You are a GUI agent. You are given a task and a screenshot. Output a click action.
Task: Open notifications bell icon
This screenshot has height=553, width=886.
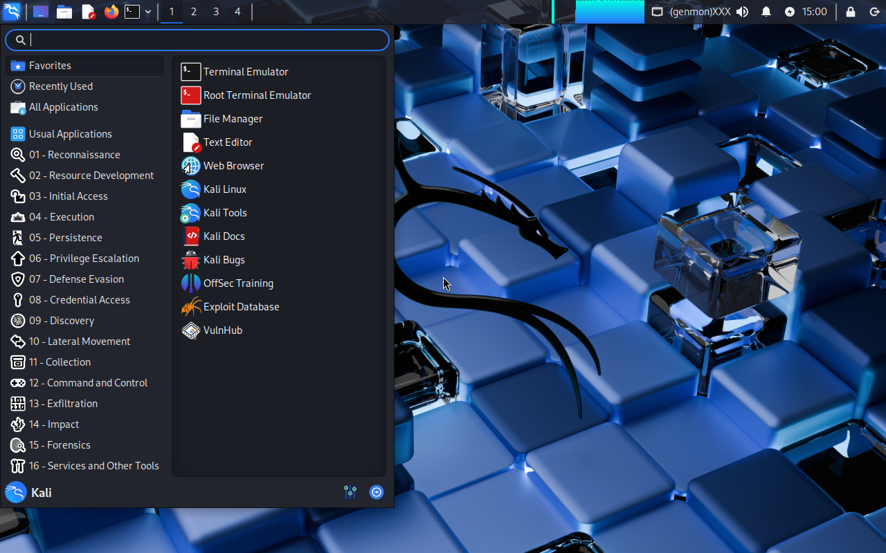tap(766, 12)
